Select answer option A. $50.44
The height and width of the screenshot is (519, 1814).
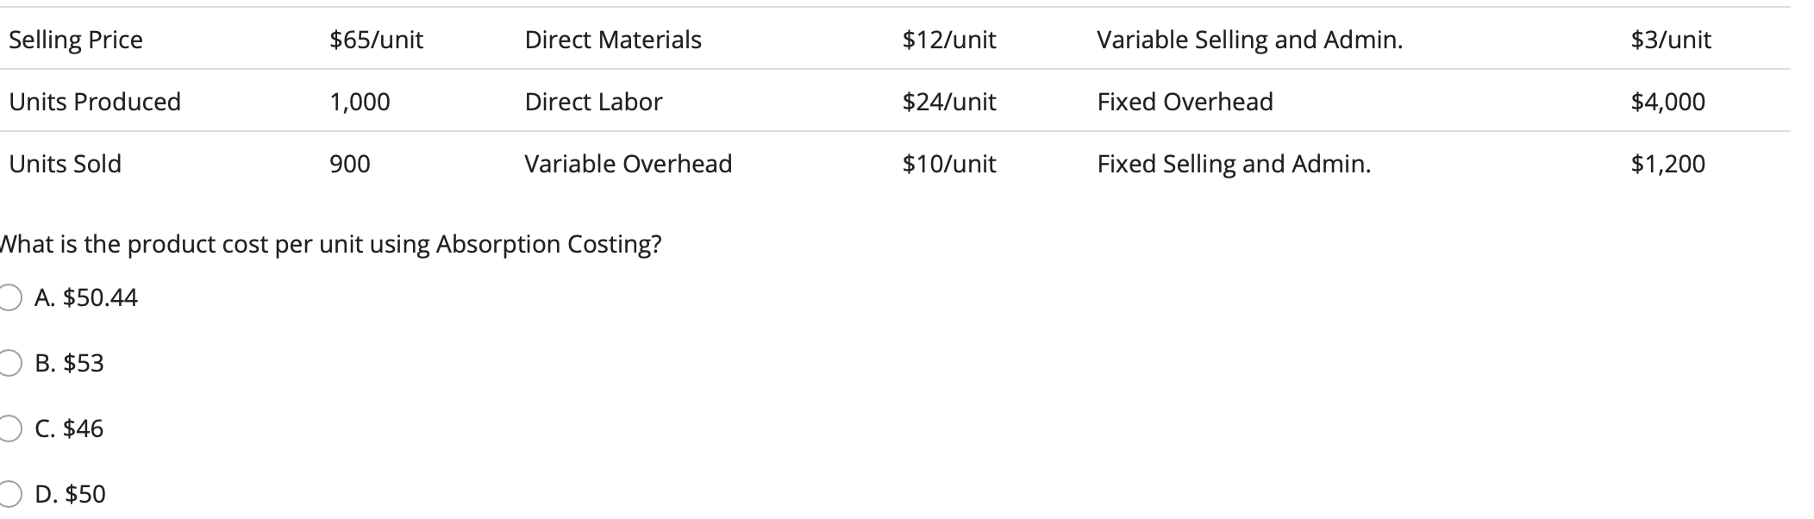click(x=86, y=297)
